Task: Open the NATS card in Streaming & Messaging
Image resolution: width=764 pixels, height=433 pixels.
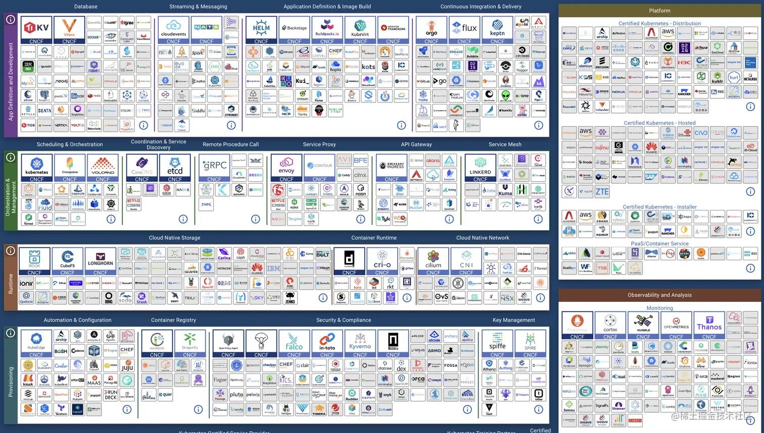Action: pyautogui.click(x=206, y=30)
